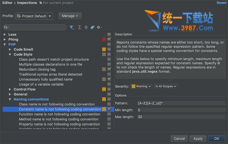Click the expand all tree icon
The height and width of the screenshot is (144, 228).
point(79,27)
